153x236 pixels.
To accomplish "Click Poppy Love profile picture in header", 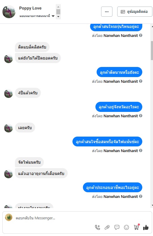I will [9, 12].
